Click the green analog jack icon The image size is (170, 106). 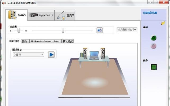(x=154, y=38)
